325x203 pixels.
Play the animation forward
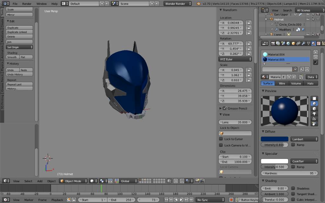pyautogui.click(x=181, y=200)
